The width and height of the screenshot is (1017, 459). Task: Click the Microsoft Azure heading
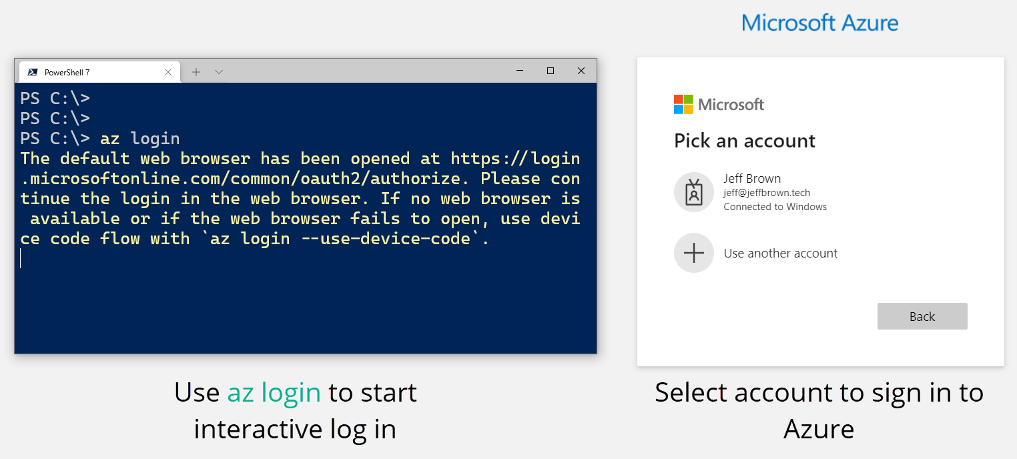pyautogui.click(x=819, y=23)
